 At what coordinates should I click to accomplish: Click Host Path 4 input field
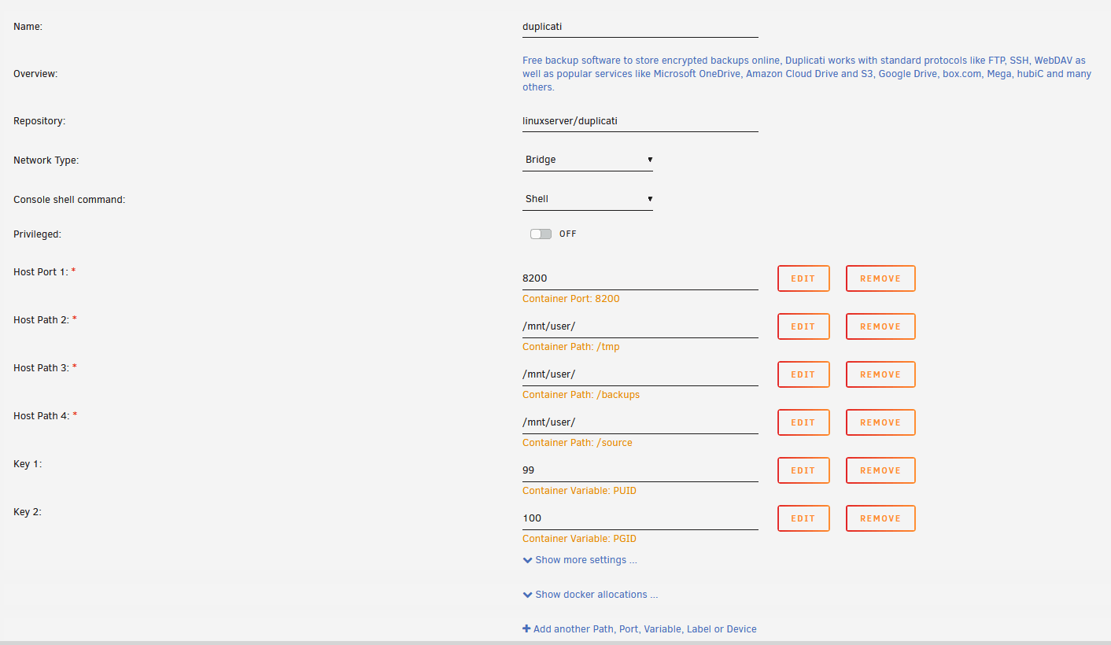(640, 422)
